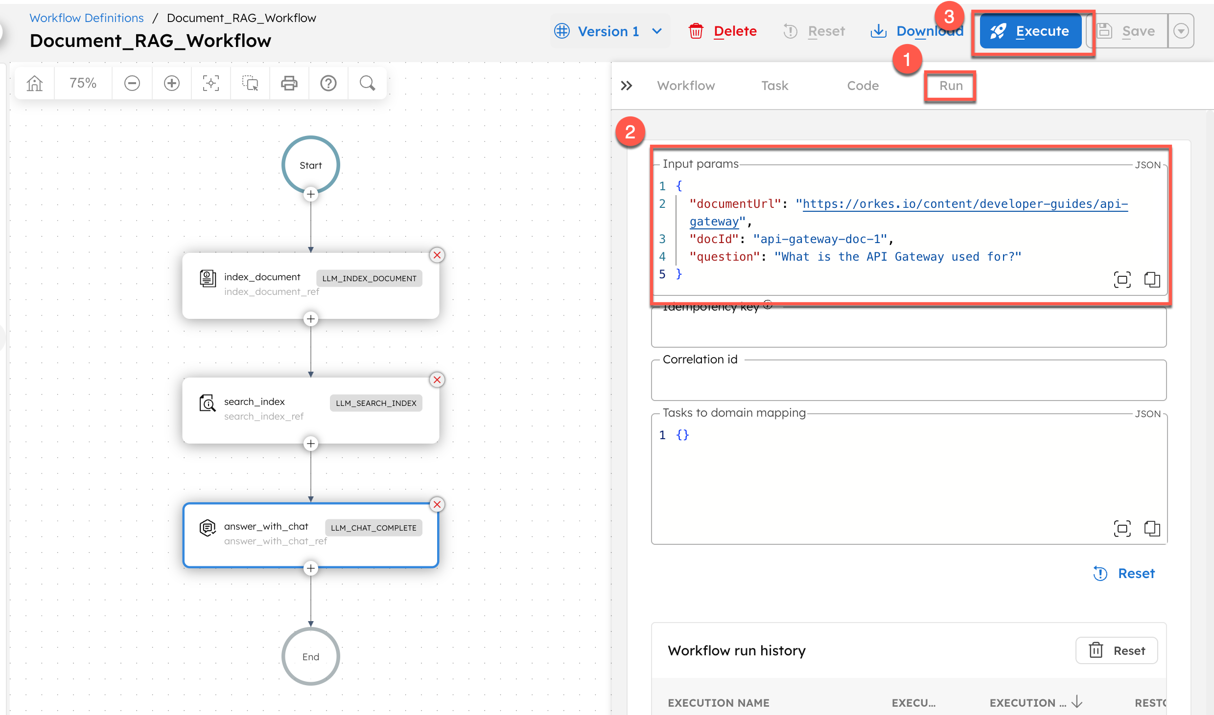Collapse the right panel with the chevron
This screenshot has width=1214, height=715.
(627, 85)
